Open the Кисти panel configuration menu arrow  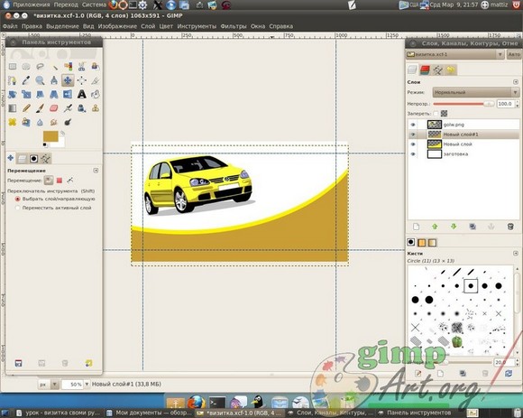point(516,254)
